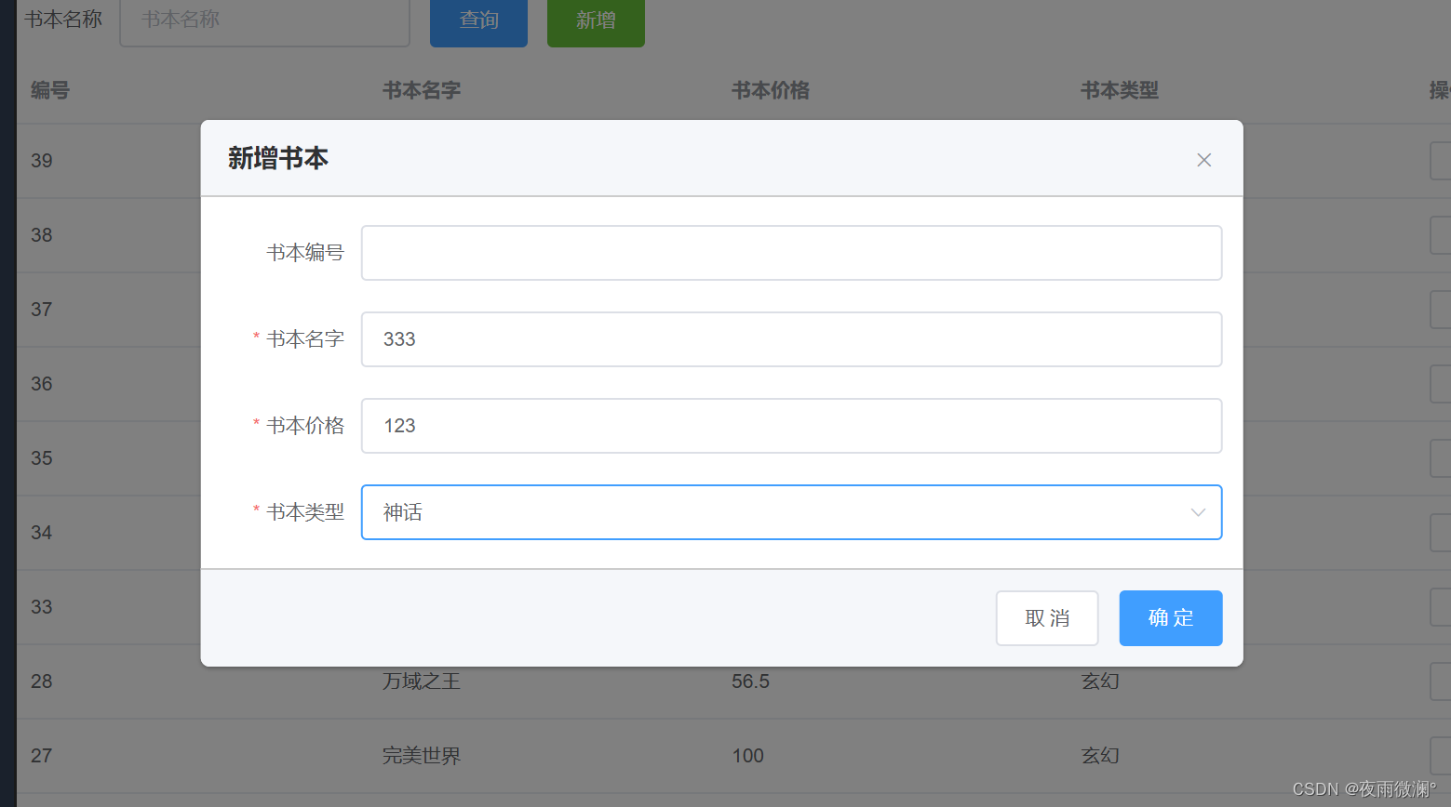Screen dimensions: 1451x807
Task: Select row number 28
Action: tap(42, 681)
